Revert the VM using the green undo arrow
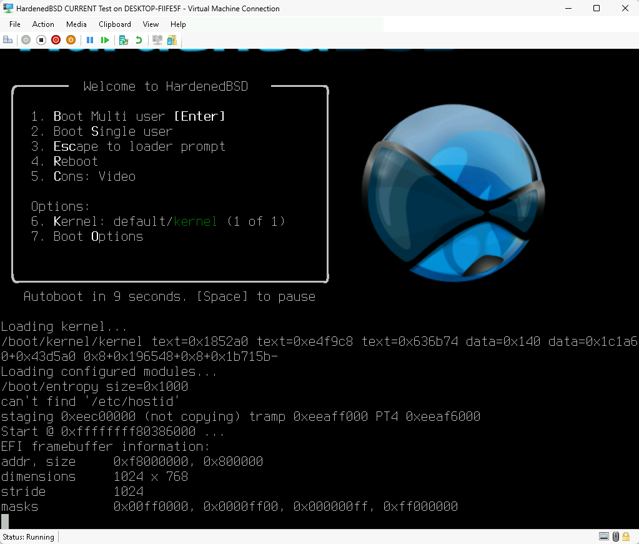 [x=139, y=40]
